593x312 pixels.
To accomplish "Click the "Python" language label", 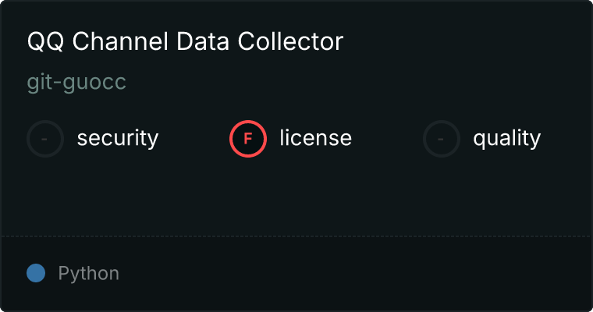I will [88, 274].
